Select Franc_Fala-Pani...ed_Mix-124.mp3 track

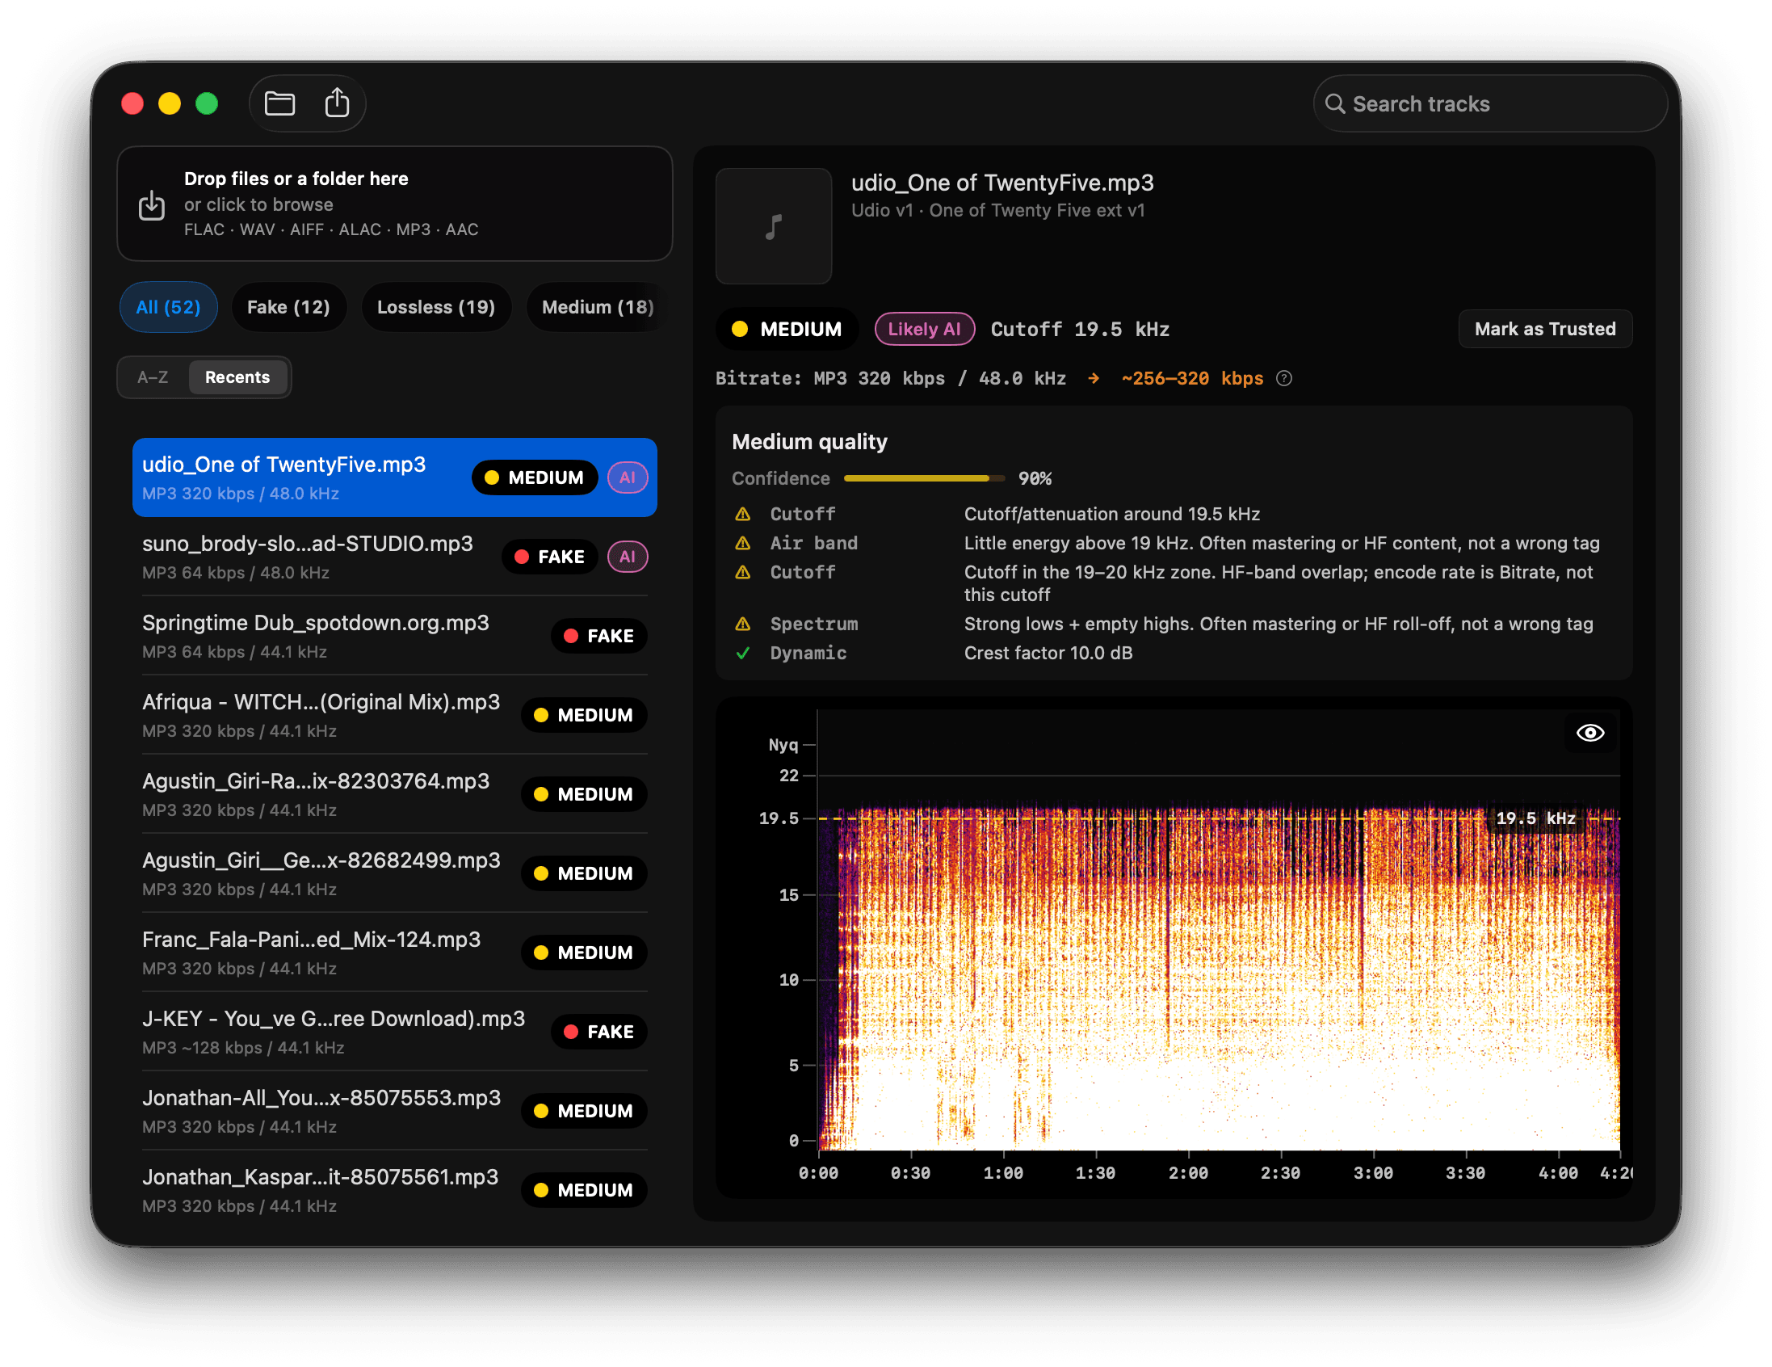[x=394, y=953]
